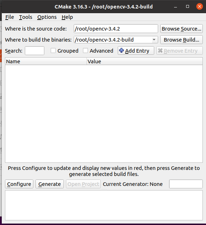Enable the Advanced checkbox

click(85, 50)
